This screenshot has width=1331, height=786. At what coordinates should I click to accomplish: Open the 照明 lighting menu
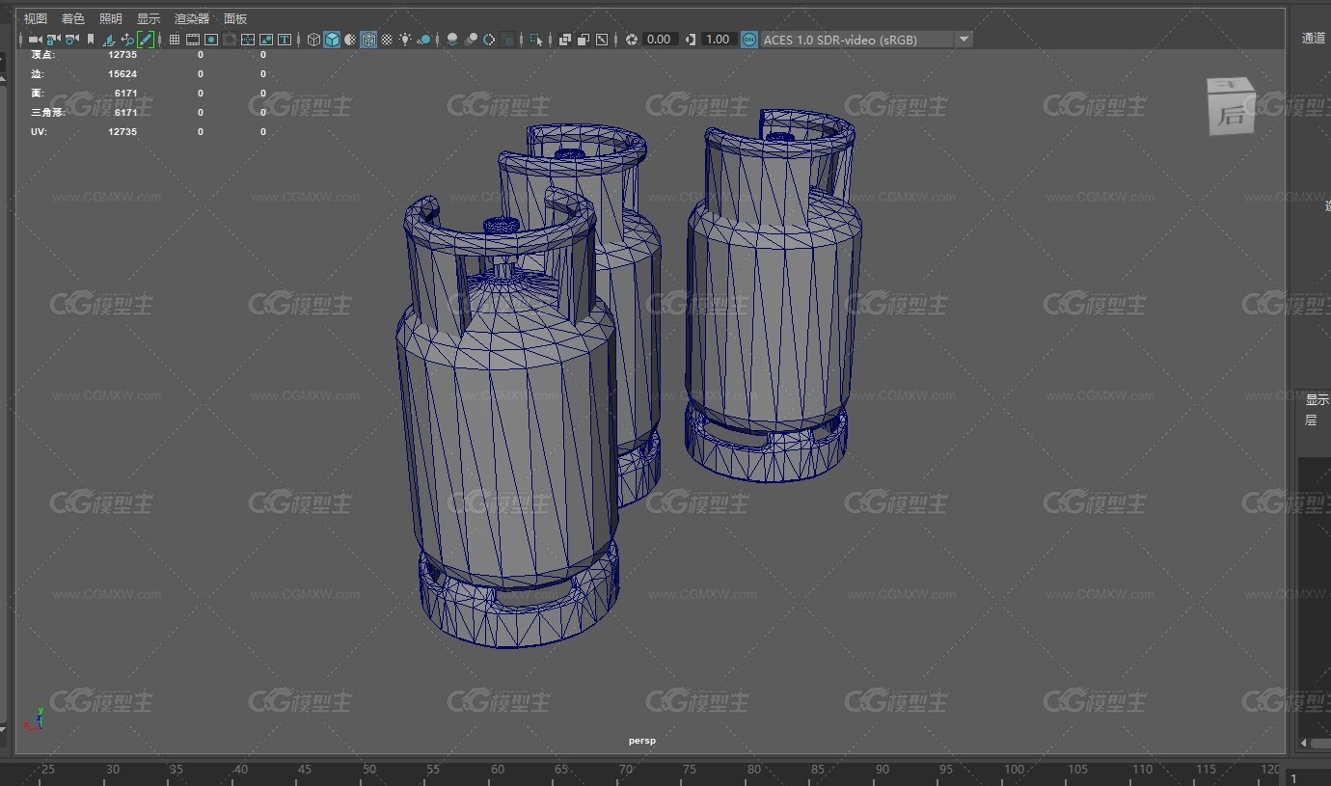coord(111,18)
